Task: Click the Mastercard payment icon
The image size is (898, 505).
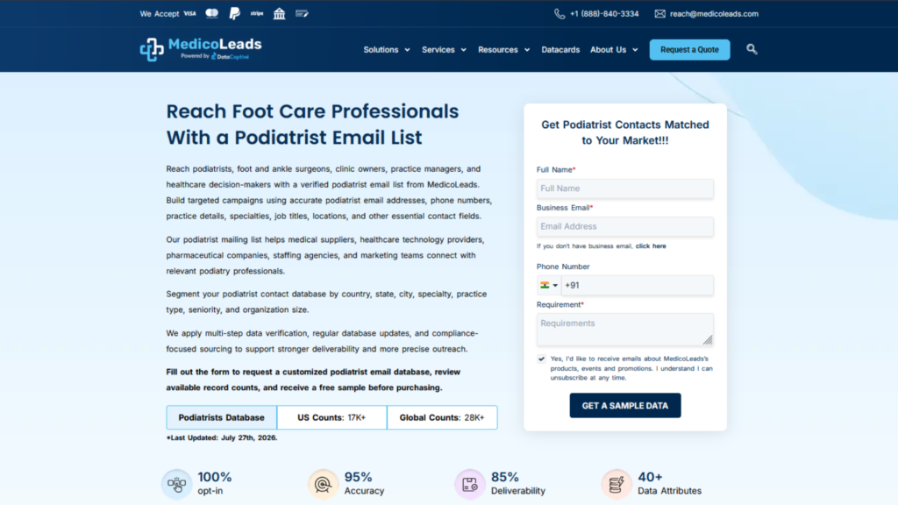Action: pyautogui.click(x=212, y=13)
